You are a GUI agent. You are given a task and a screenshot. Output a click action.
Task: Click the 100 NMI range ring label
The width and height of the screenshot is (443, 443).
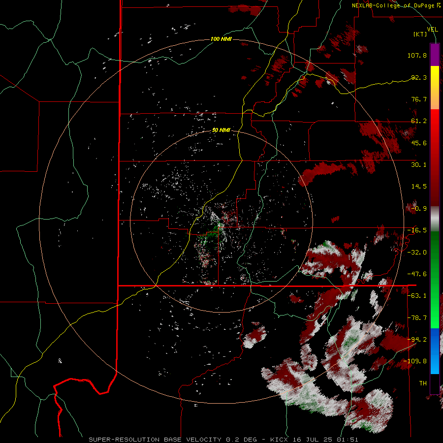tap(221, 39)
